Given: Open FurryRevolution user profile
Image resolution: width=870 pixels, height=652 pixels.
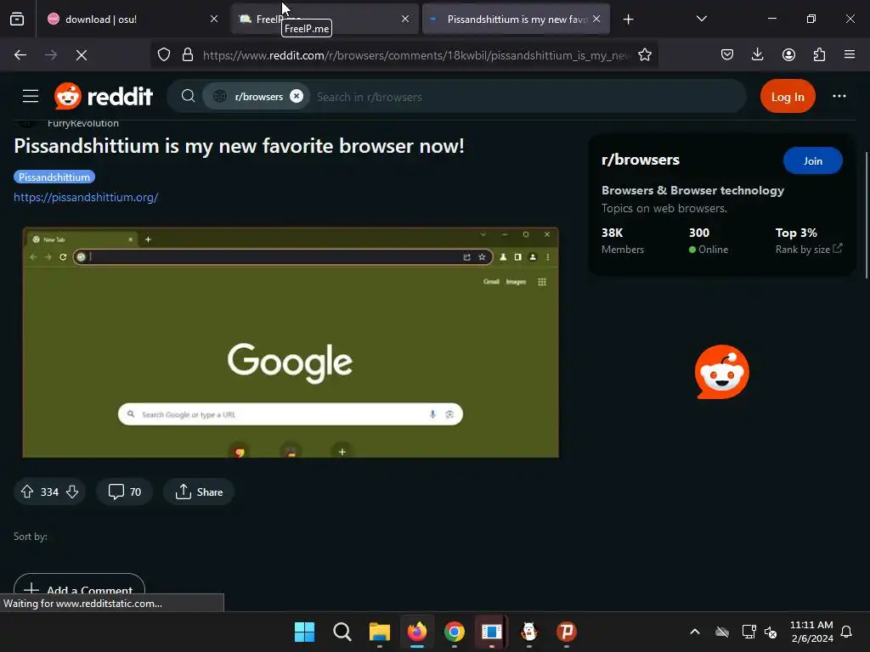Looking at the screenshot, I should tap(83, 123).
